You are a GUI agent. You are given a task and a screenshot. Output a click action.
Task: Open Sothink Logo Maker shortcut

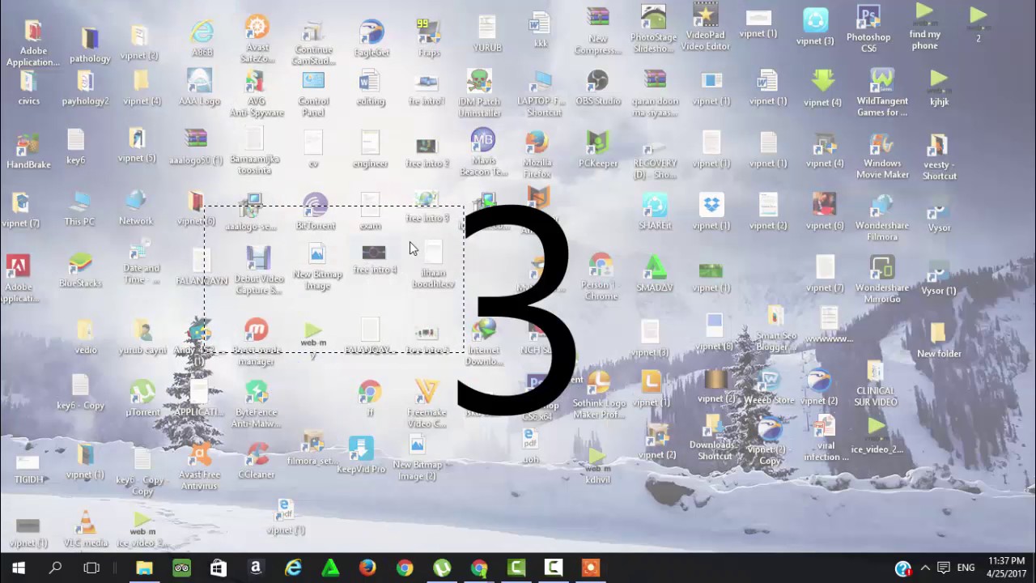coord(599,396)
